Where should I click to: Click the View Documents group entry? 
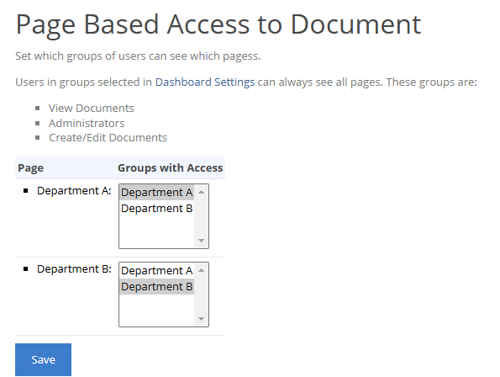[92, 109]
